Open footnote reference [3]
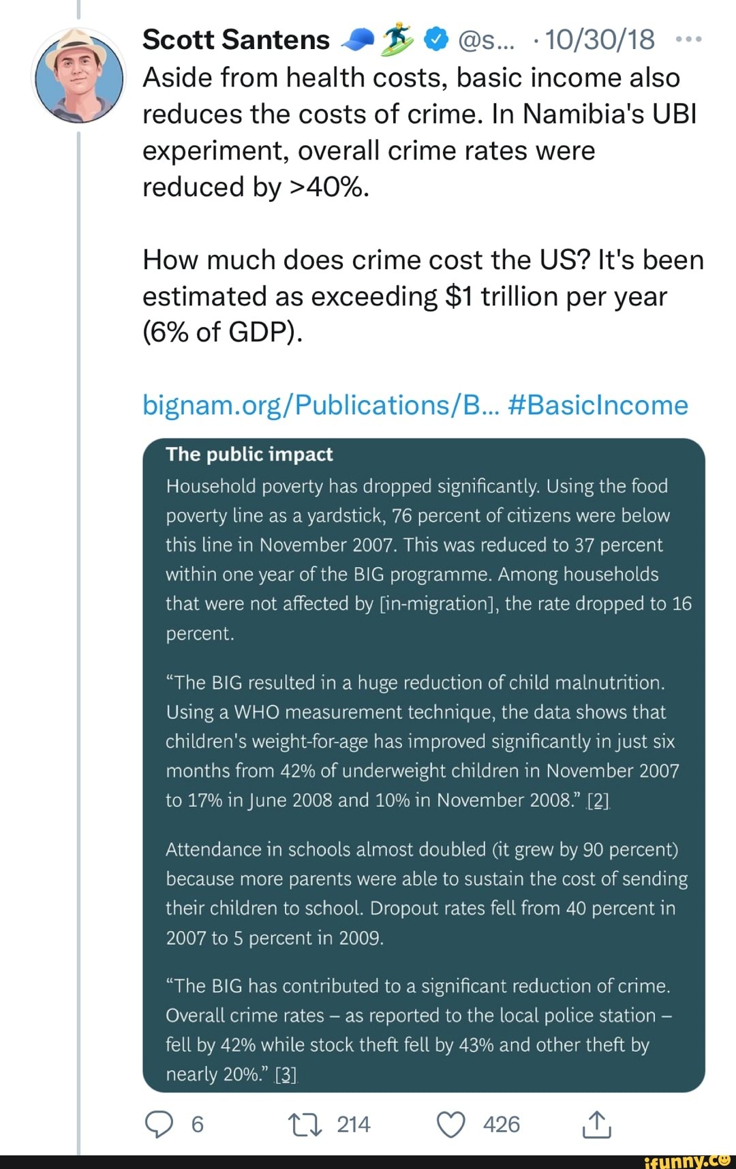Image resolution: width=736 pixels, height=1169 pixels. [286, 1075]
